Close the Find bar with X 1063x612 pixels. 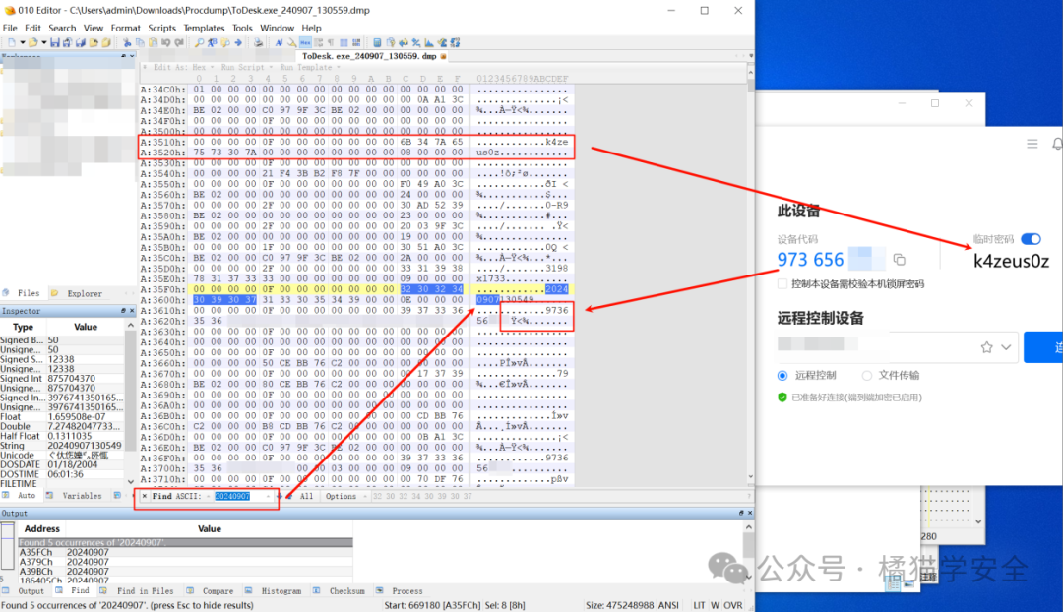[144, 496]
